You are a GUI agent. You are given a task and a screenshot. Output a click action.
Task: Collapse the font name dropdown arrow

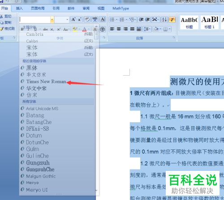point(52,20)
